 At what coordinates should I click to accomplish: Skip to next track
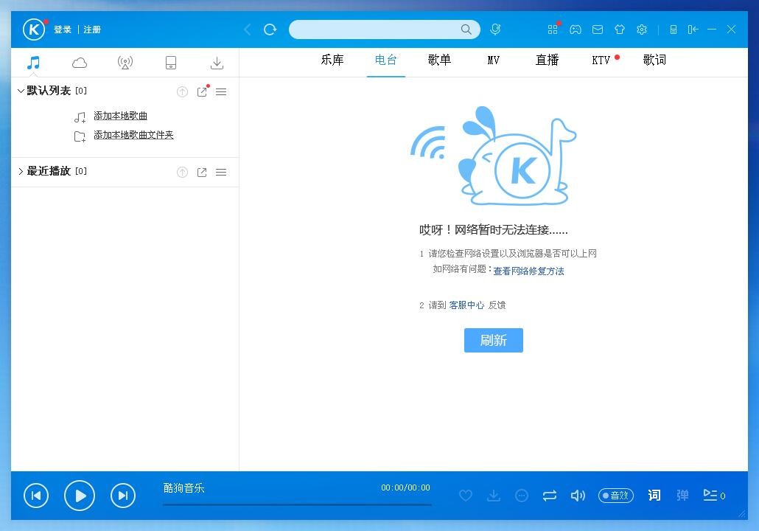pyautogui.click(x=123, y=496)
